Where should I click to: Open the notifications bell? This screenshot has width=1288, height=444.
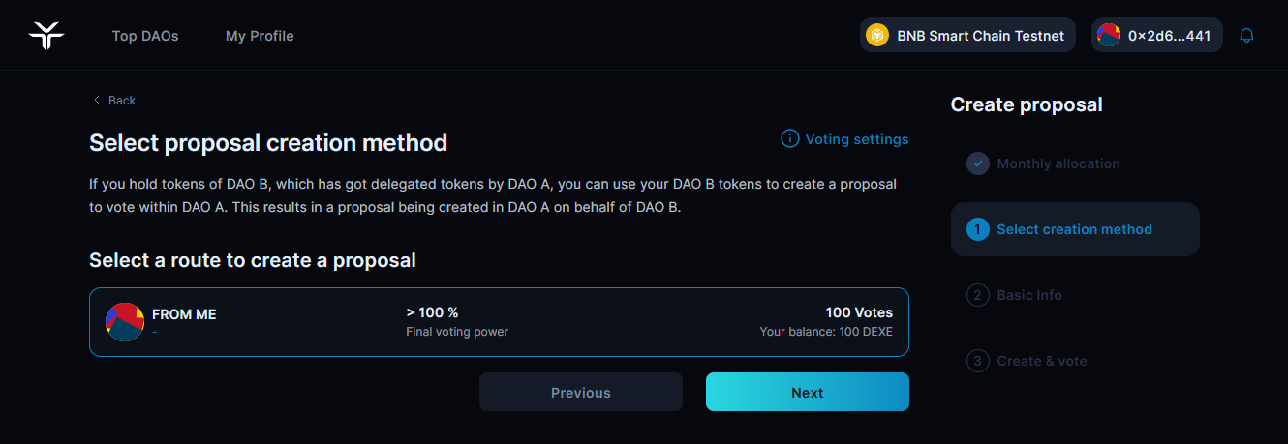[x=1247, y=36]
